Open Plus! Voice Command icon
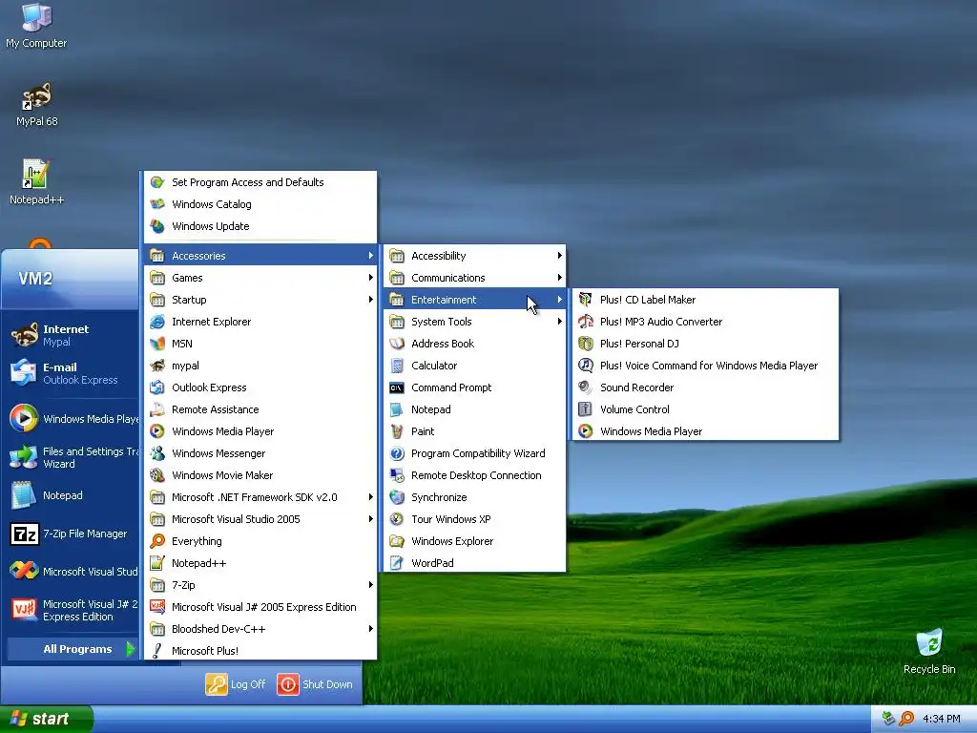 (x=585, y=366)
